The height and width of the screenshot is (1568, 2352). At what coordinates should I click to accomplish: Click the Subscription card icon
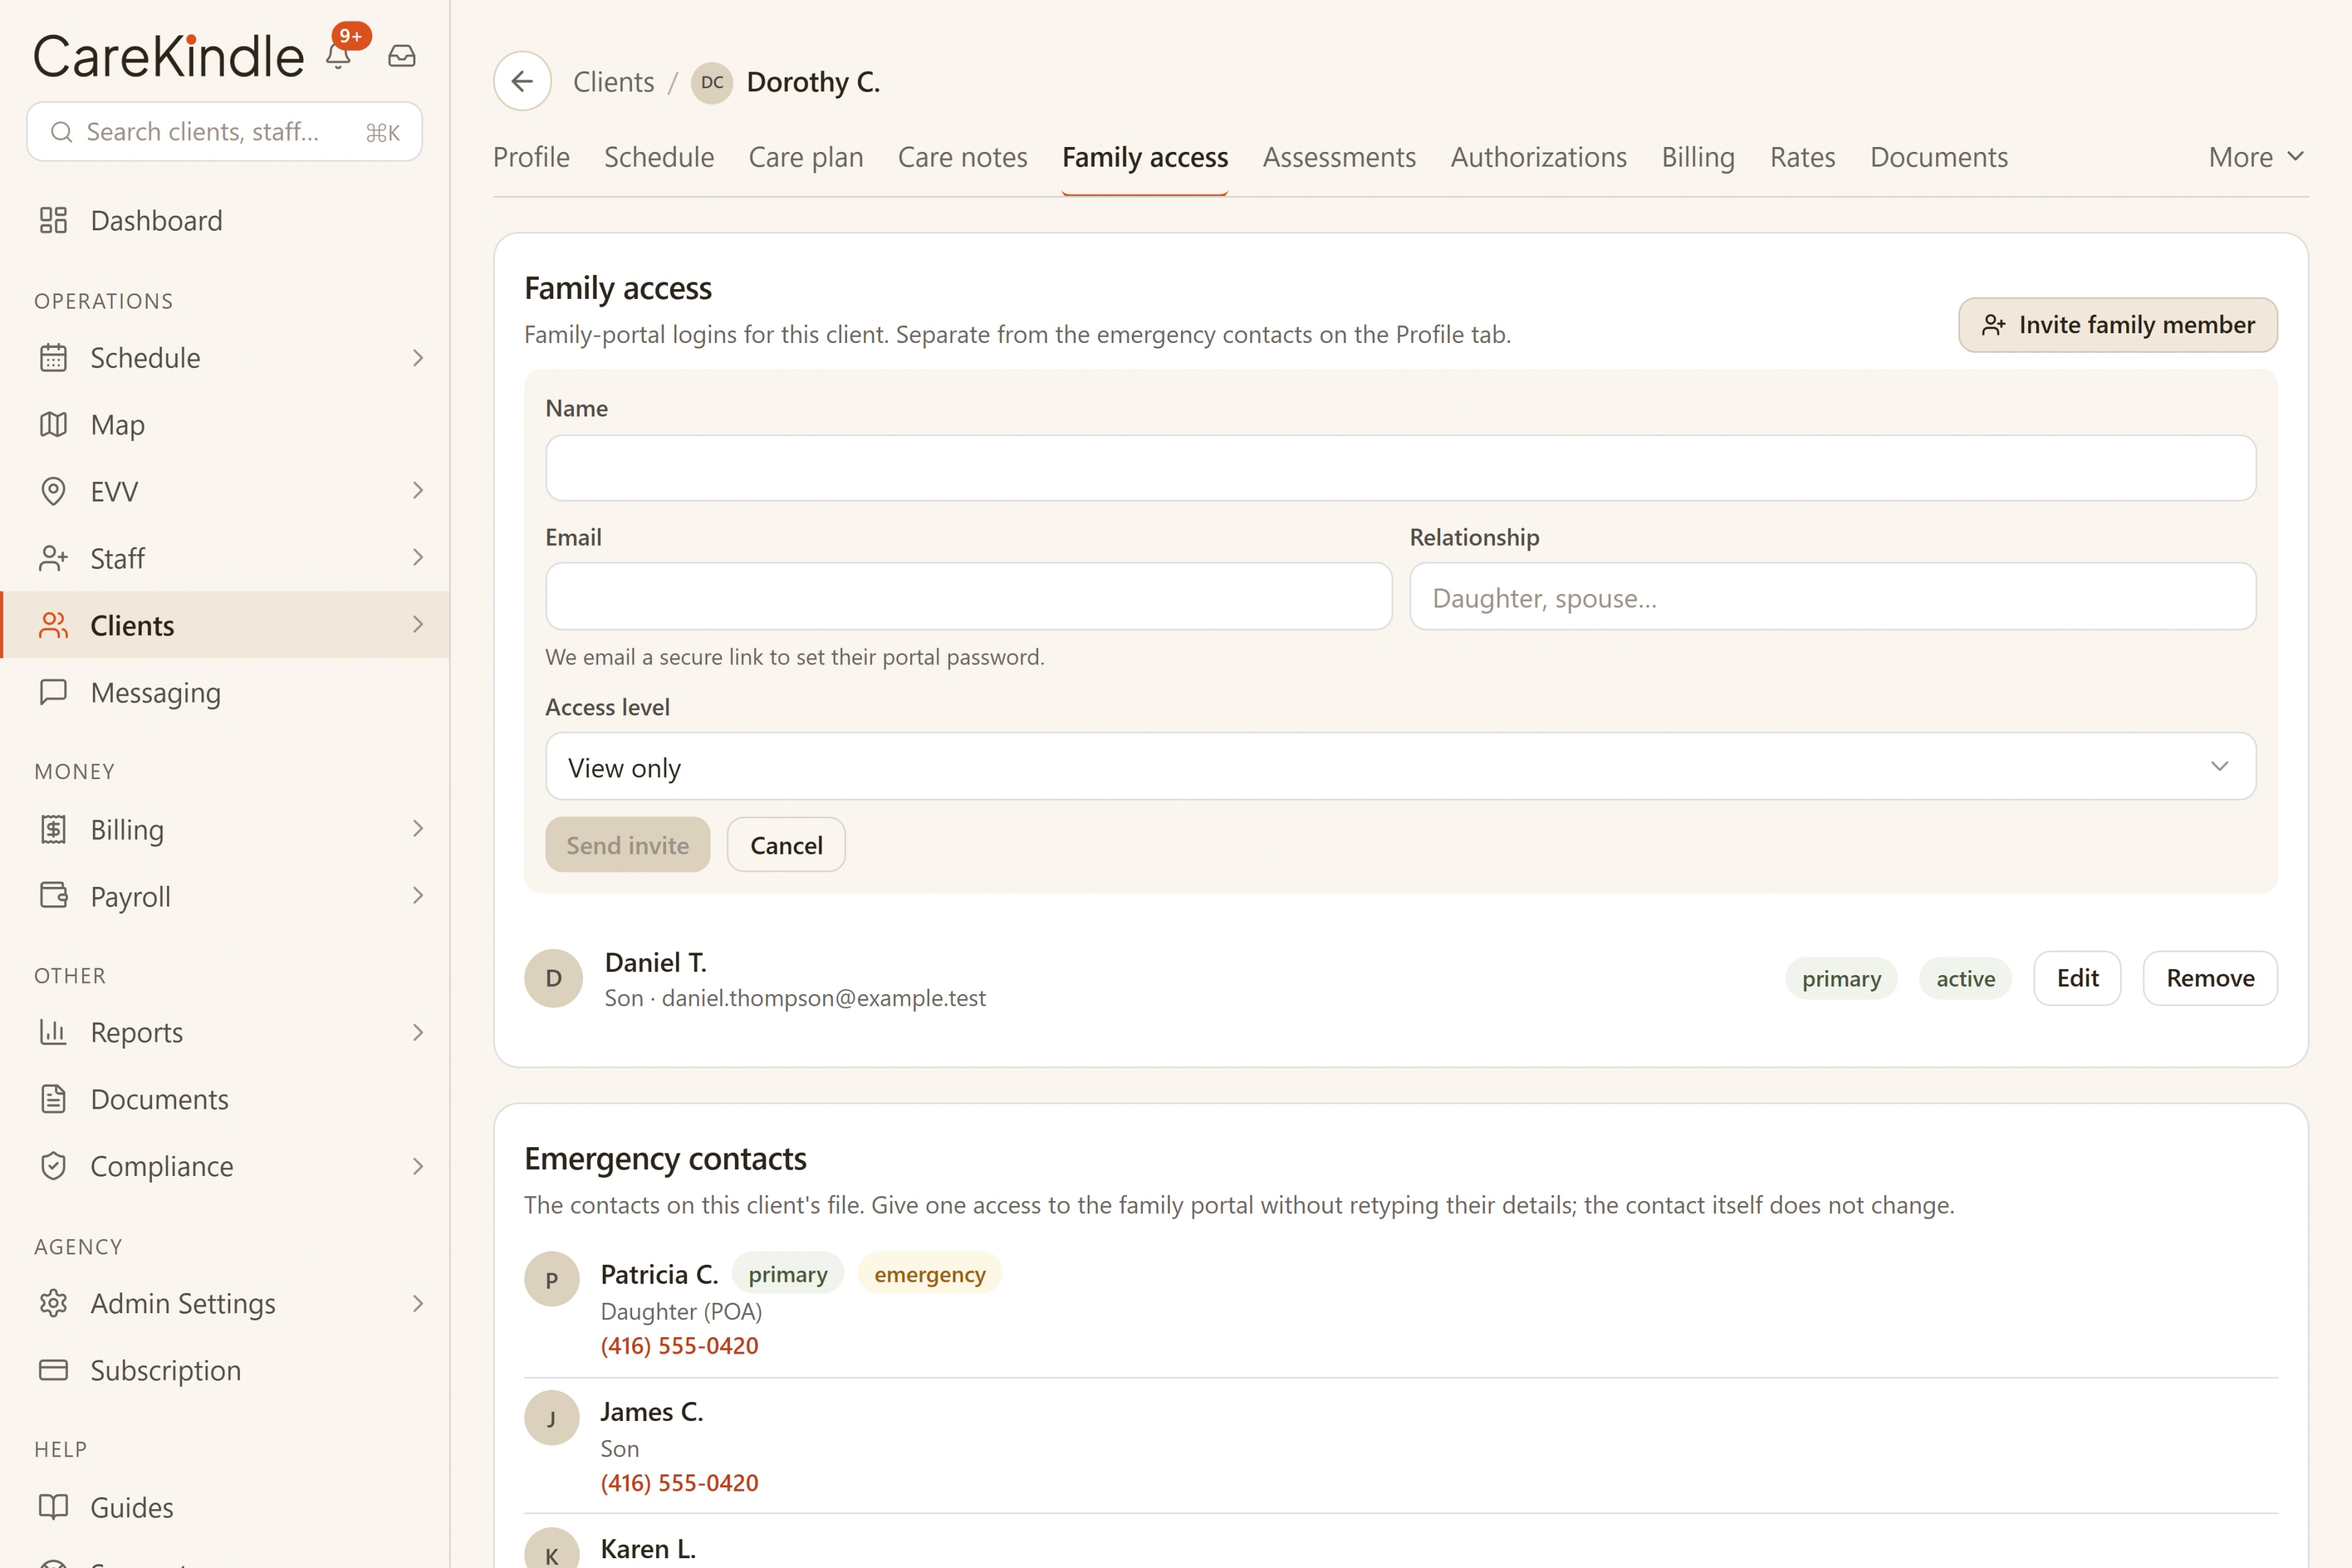pyautogui.click(x=53, y=1370)
